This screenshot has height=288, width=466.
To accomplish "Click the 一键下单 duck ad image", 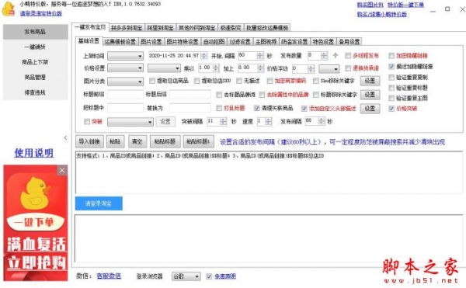I will (36, 223).
